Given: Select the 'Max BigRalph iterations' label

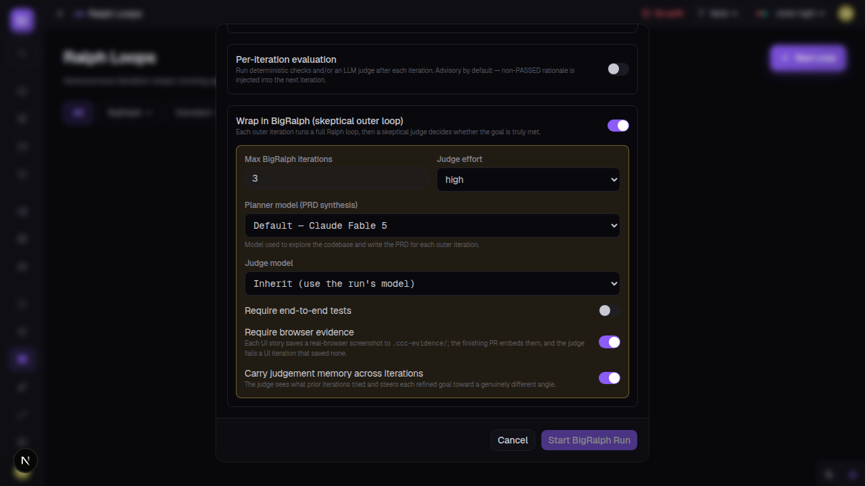Looking at the screenshot, I should point(289,159).
